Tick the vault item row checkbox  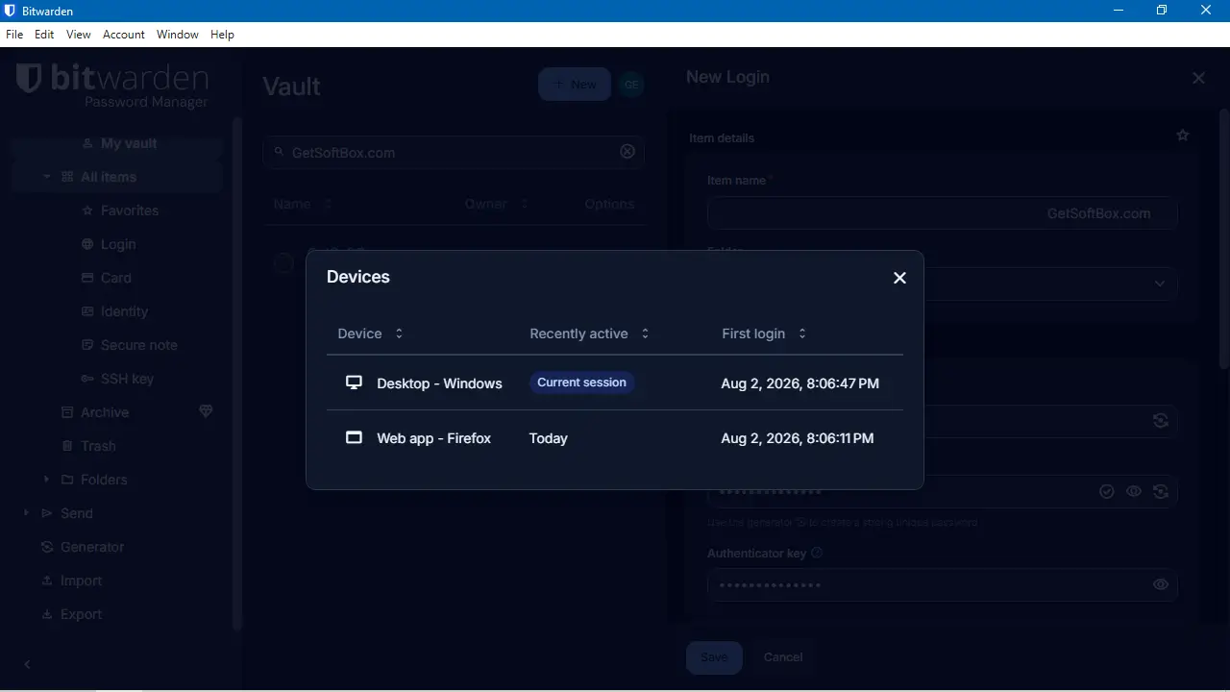[x=283, y=262]
